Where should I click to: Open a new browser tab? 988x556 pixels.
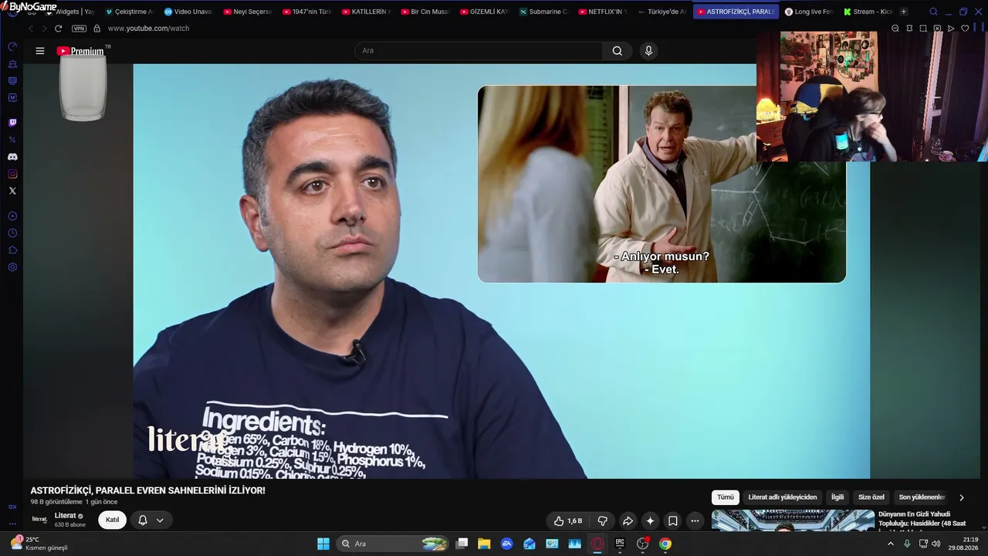pyautogui.click(x=904, y=12)
